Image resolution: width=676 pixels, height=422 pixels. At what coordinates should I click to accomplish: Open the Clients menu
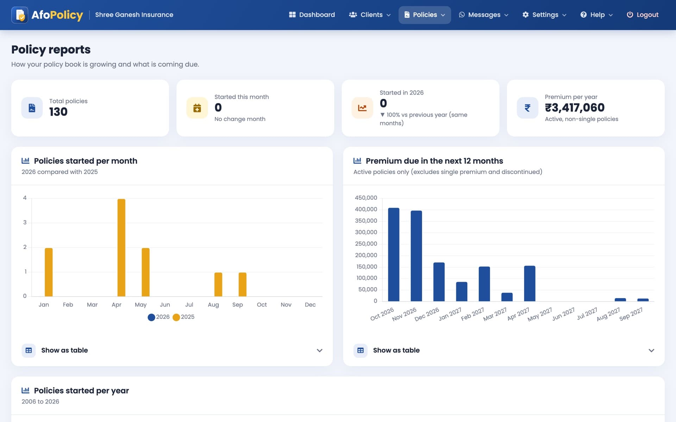(x=370, y=15)
